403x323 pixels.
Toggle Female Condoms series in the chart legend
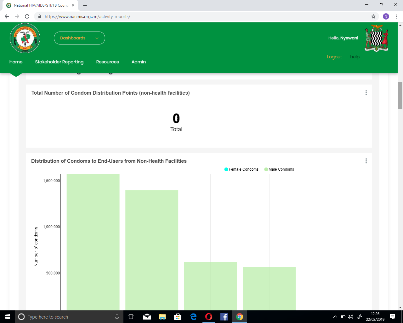241,169
